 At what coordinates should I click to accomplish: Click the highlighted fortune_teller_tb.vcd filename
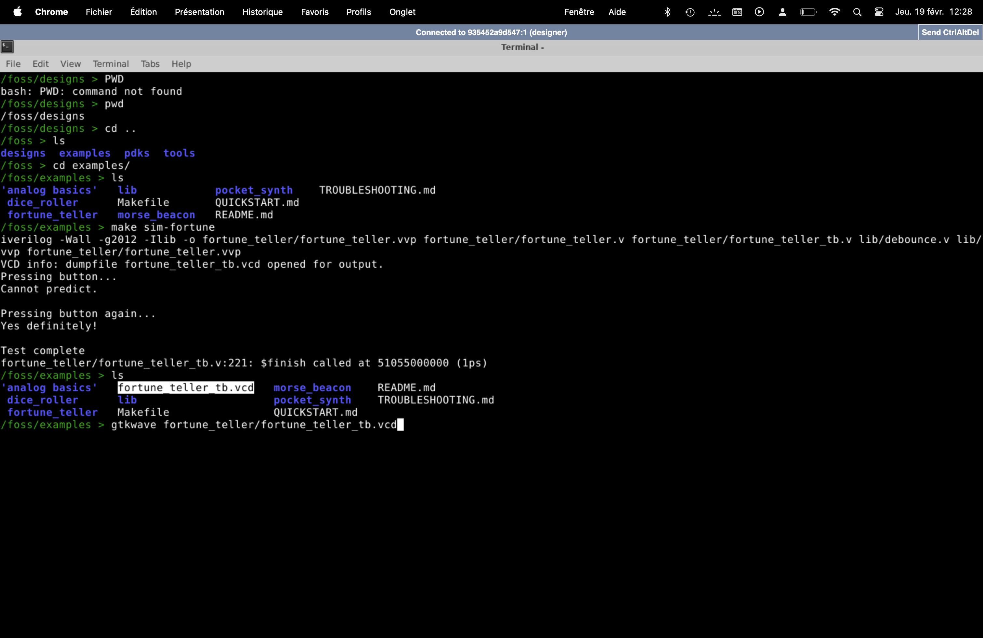[186, 388]
